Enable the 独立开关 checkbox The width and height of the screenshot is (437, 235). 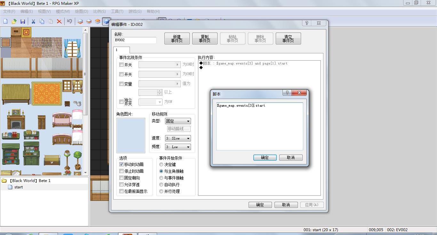pos(121,102)
